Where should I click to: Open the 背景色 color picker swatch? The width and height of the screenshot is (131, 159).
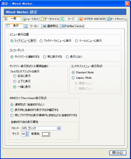[46, 134]
